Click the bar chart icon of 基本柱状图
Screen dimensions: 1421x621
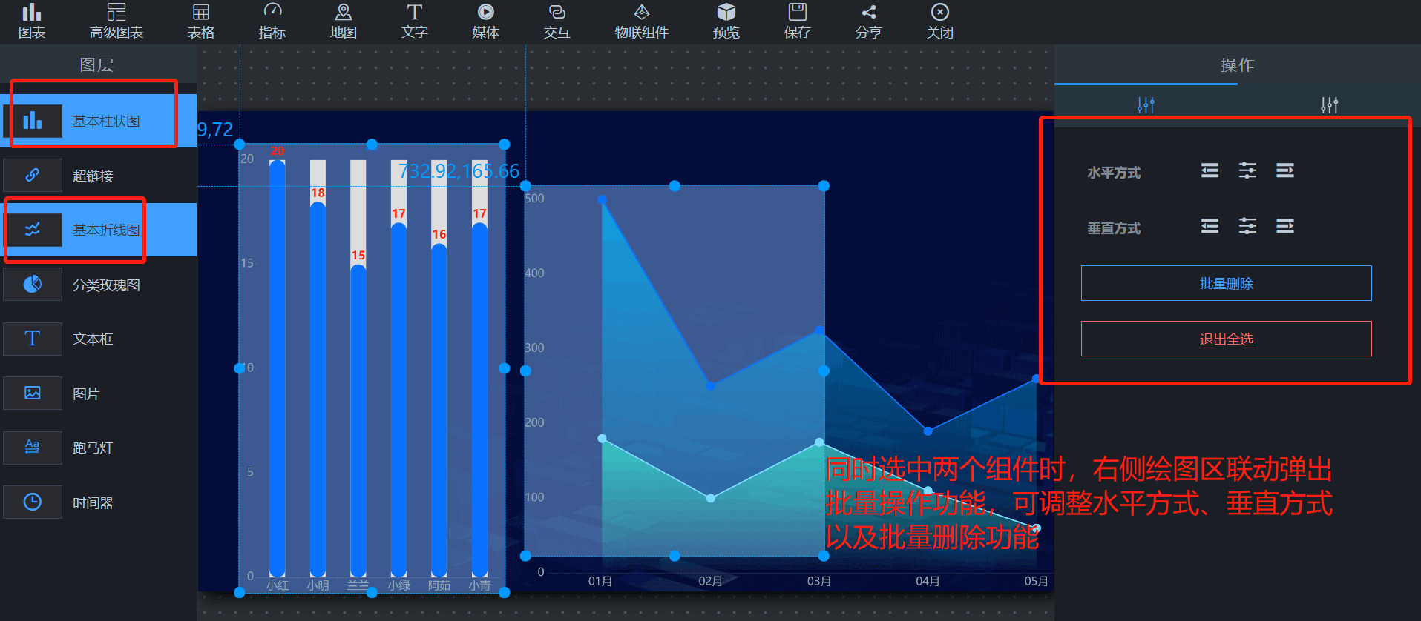tap(33, 121)
